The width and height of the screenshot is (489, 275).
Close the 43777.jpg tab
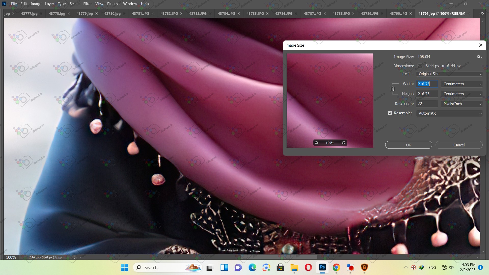[x=41, y=13]
